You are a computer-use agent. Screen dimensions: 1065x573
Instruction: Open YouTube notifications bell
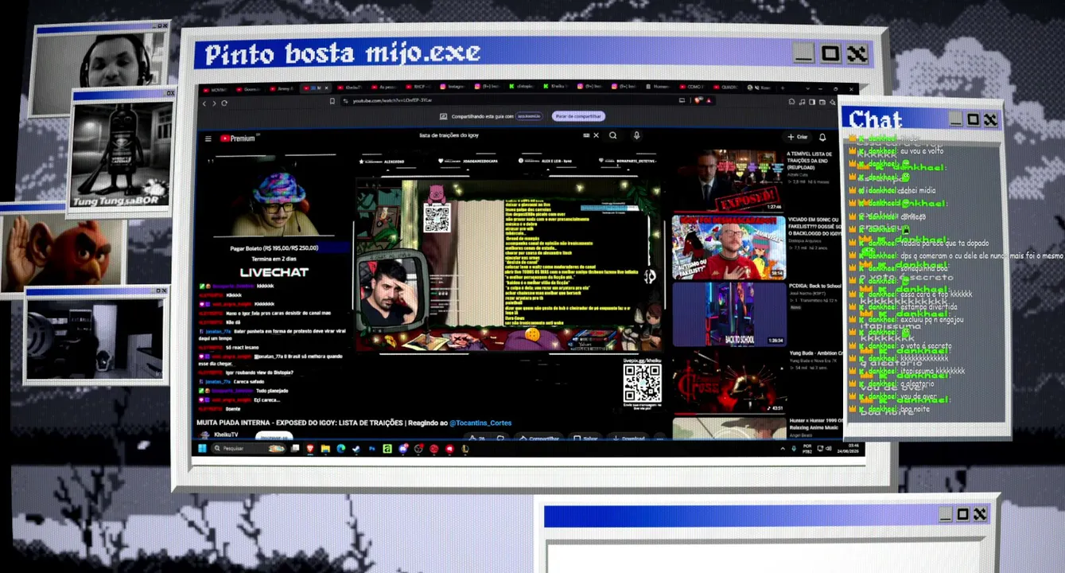pos(822,137)
